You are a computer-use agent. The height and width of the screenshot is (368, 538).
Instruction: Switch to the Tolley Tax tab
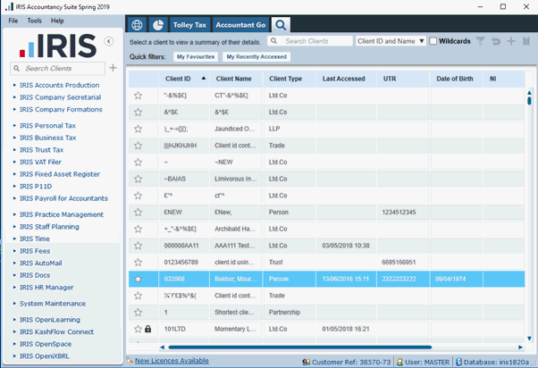(189, 25)
